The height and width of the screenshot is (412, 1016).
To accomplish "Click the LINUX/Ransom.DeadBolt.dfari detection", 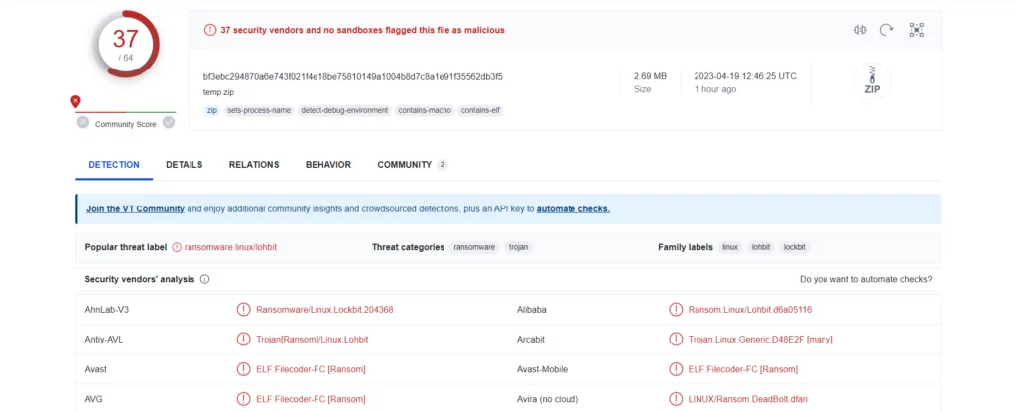I will pos(748,399).
